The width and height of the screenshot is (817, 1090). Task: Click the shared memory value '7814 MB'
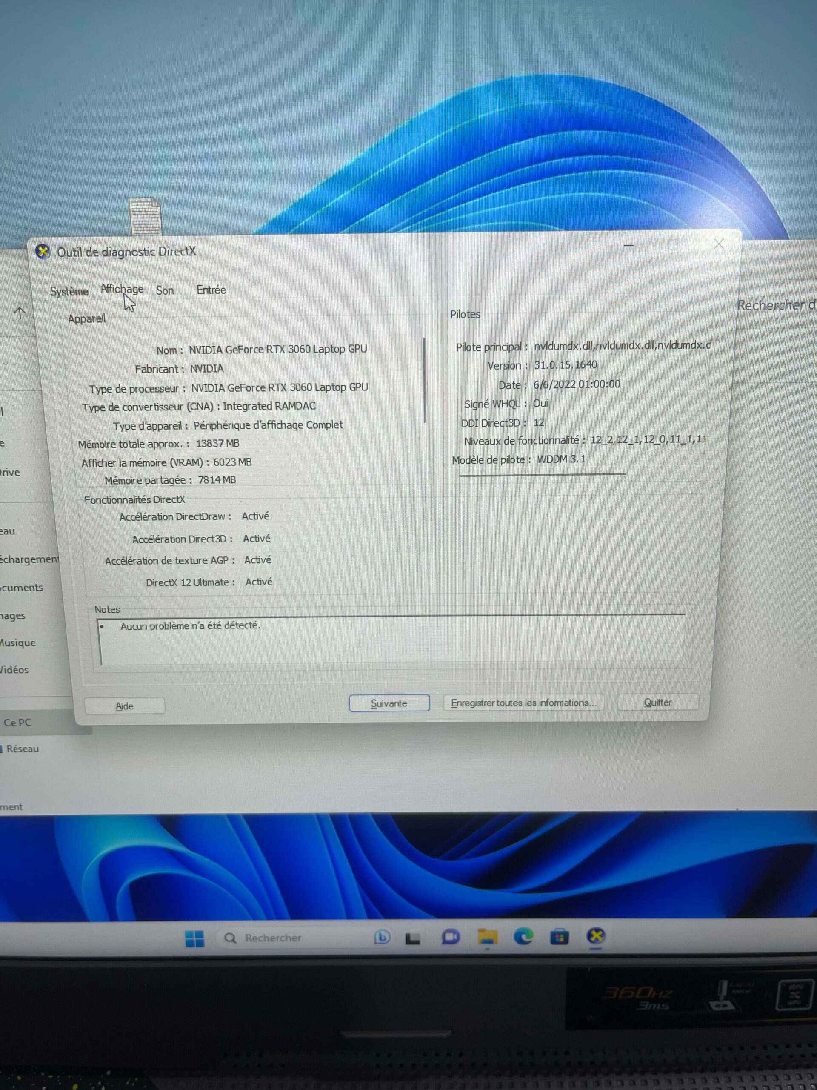[x=217, y=480]
